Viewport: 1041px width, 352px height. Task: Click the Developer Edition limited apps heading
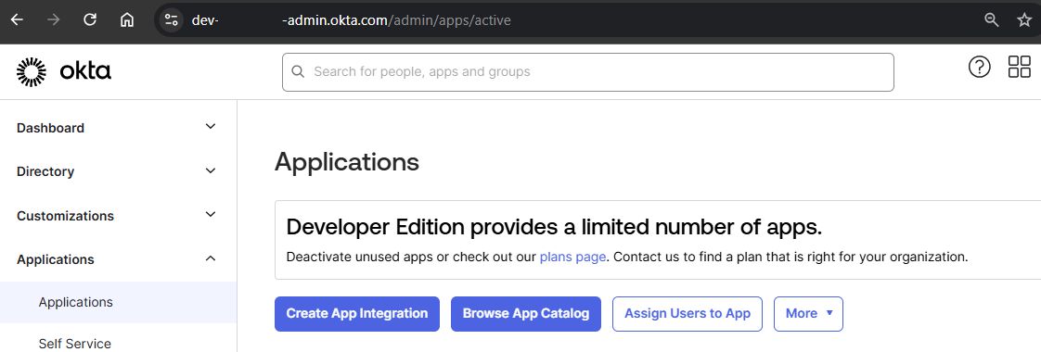[554, 227]
